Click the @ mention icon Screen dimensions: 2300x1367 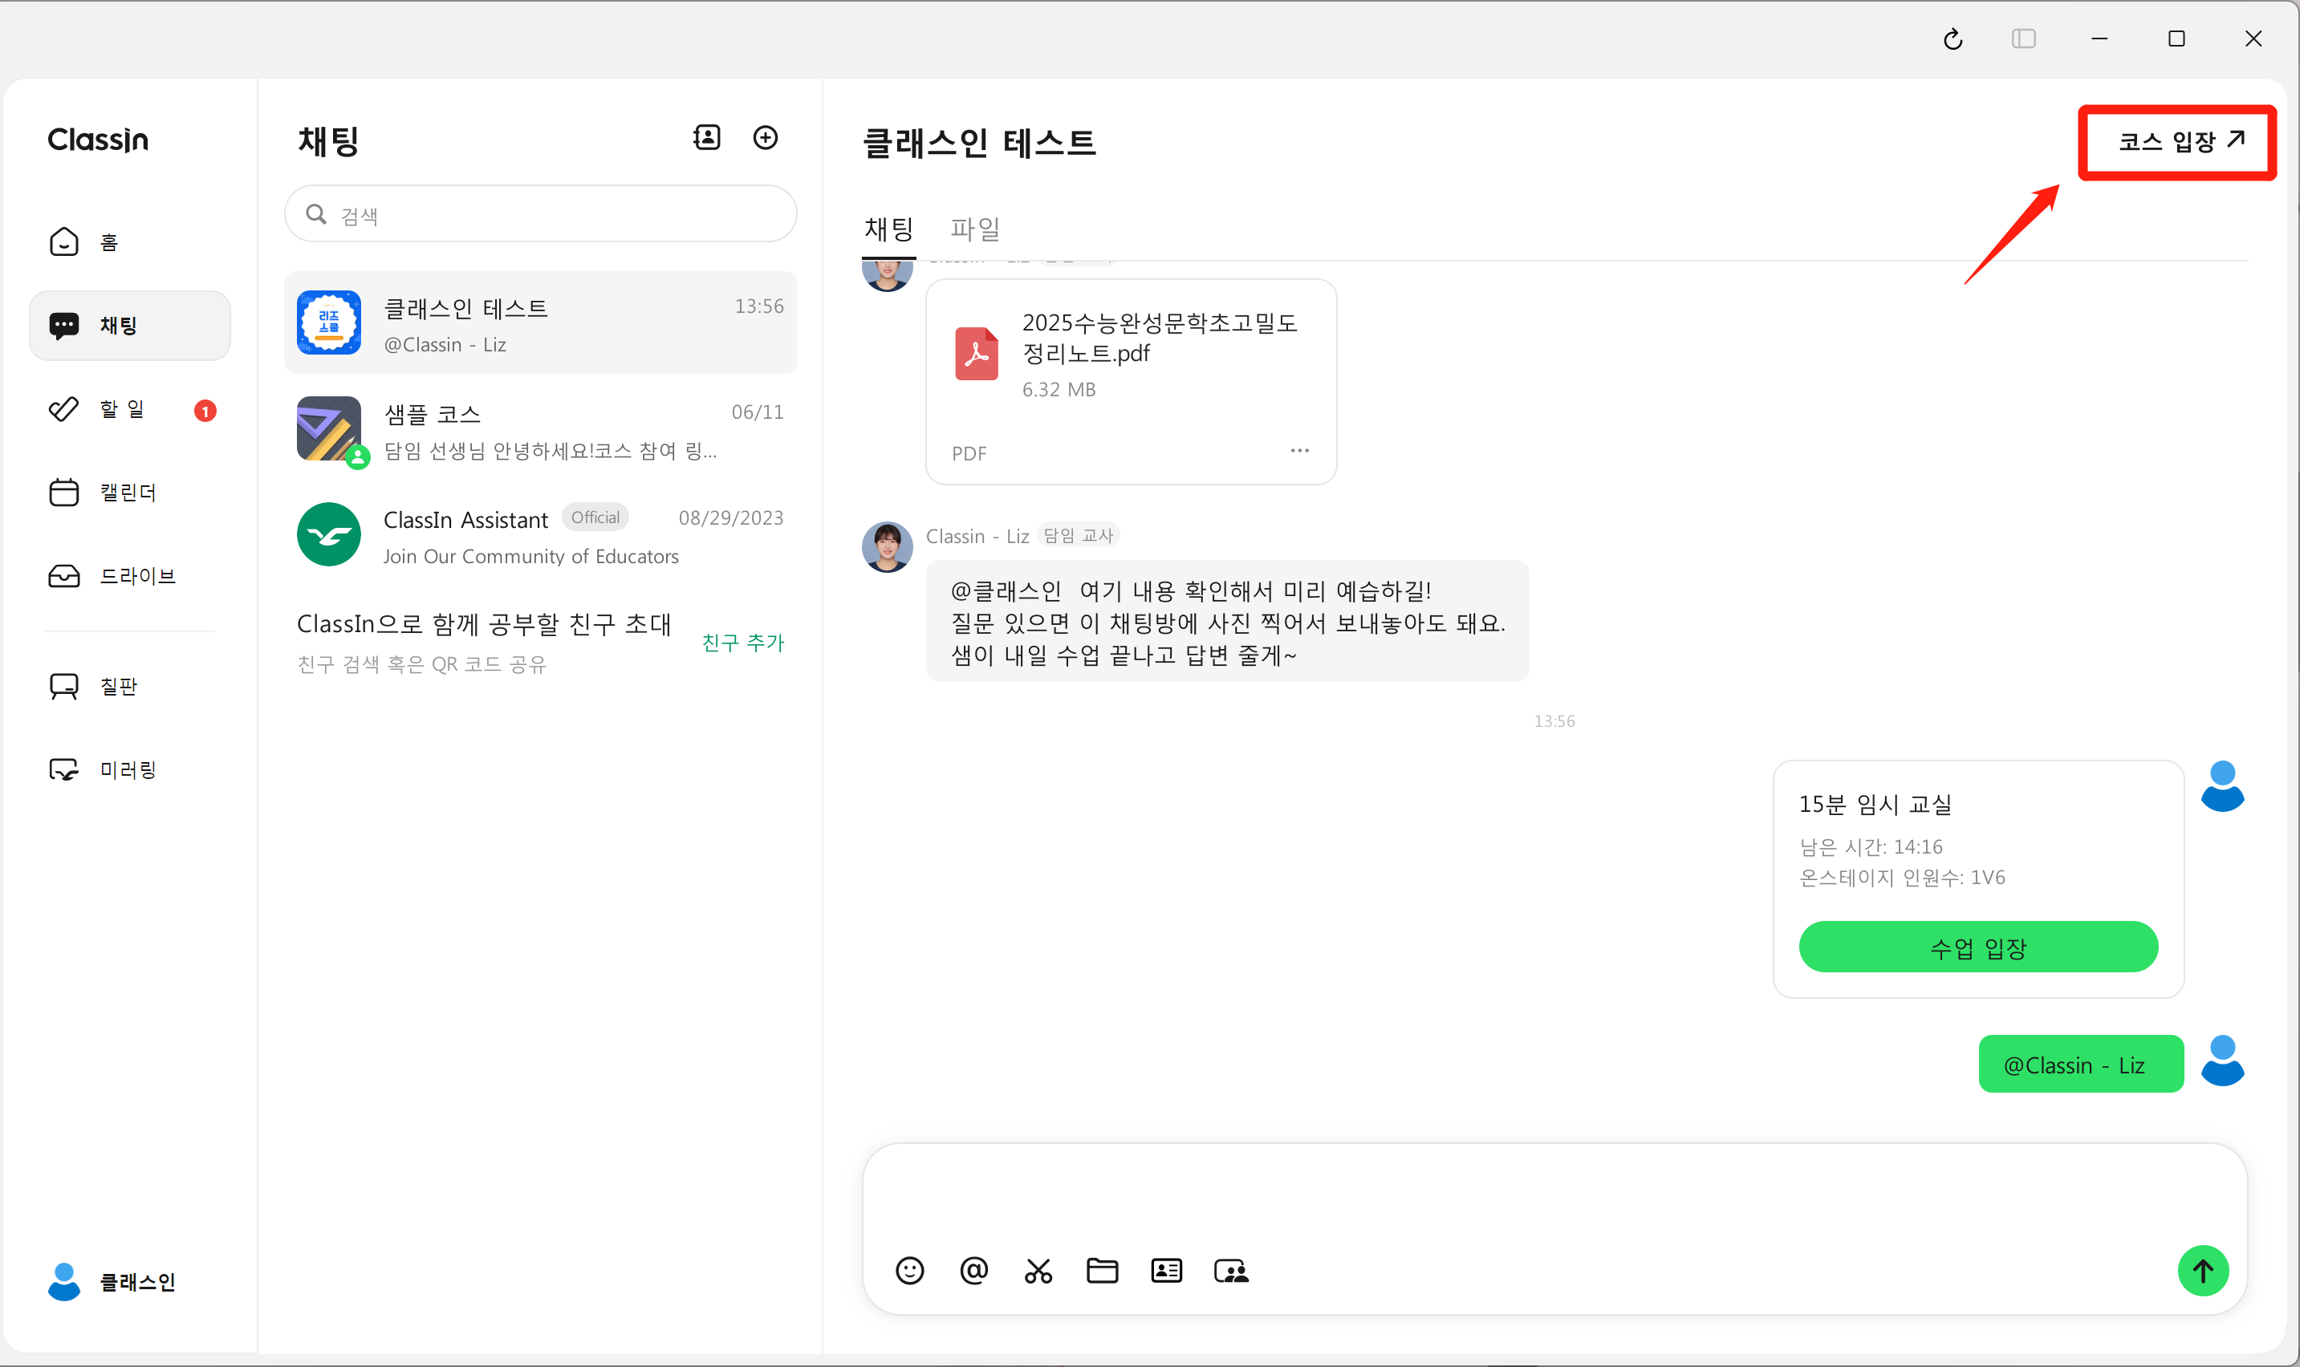[x=974, y=1272]
